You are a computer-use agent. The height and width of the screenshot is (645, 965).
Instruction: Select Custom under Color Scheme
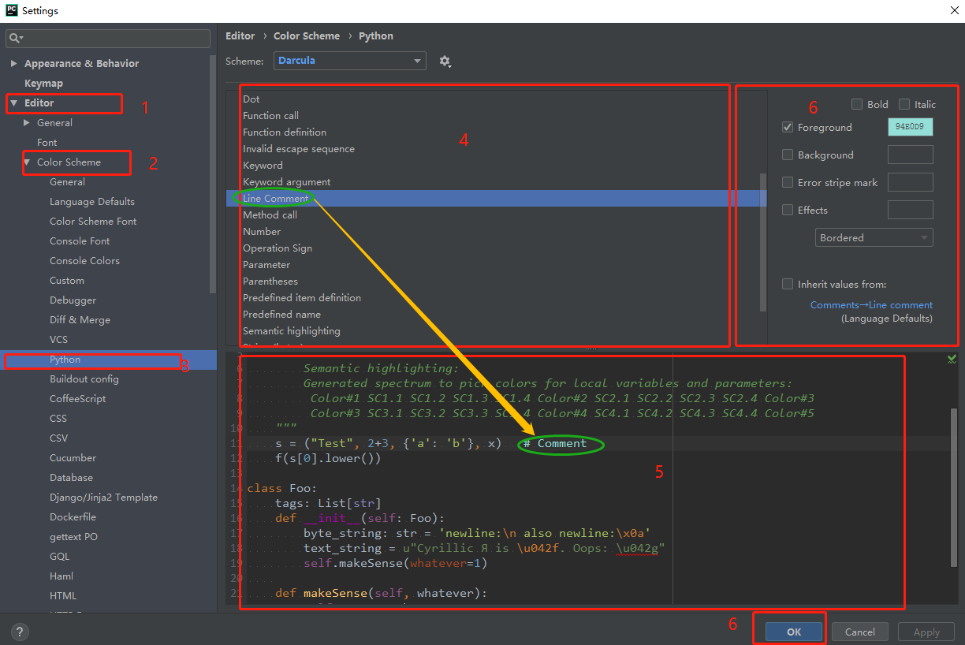point(66,280)
